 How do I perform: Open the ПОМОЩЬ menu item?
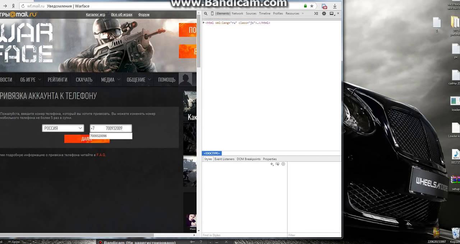(x=167, y=80)
